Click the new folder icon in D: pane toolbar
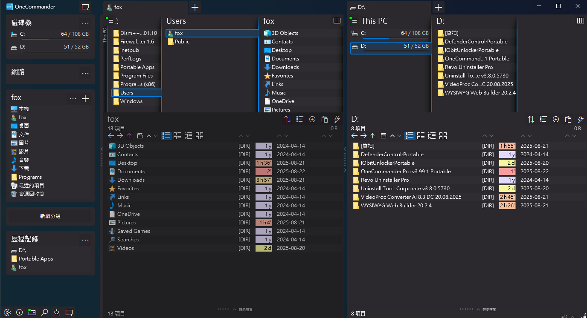 (x=383, y=136)
